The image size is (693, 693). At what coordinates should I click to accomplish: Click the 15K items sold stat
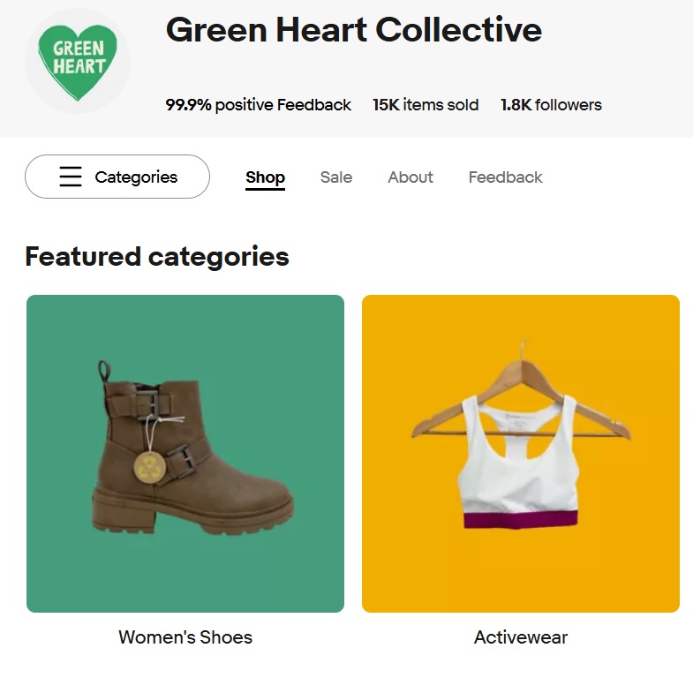coord(426,105)
